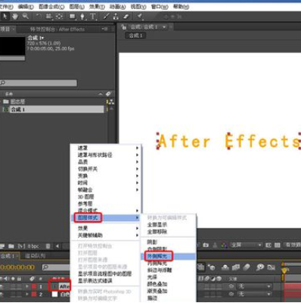Expand layer 1 properties triangle
Screen dimensions: 301x303
[27, 287]
